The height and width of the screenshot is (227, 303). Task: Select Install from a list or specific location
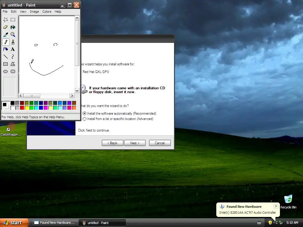118,119
